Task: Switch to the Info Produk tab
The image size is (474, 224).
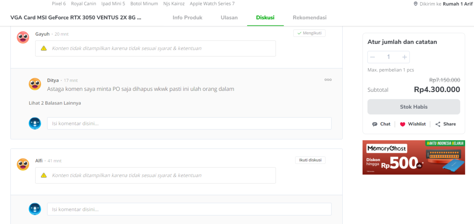Action: click(187, 17)
